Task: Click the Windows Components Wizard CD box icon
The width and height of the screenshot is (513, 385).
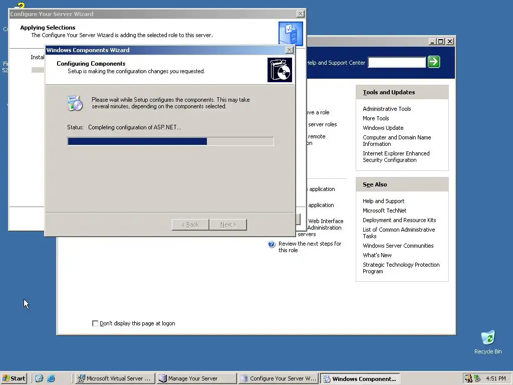Action: [x=280, y=70]
